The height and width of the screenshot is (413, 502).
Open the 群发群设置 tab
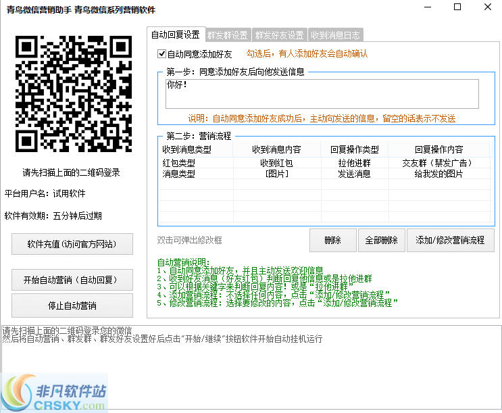click(x=228, y=35)
